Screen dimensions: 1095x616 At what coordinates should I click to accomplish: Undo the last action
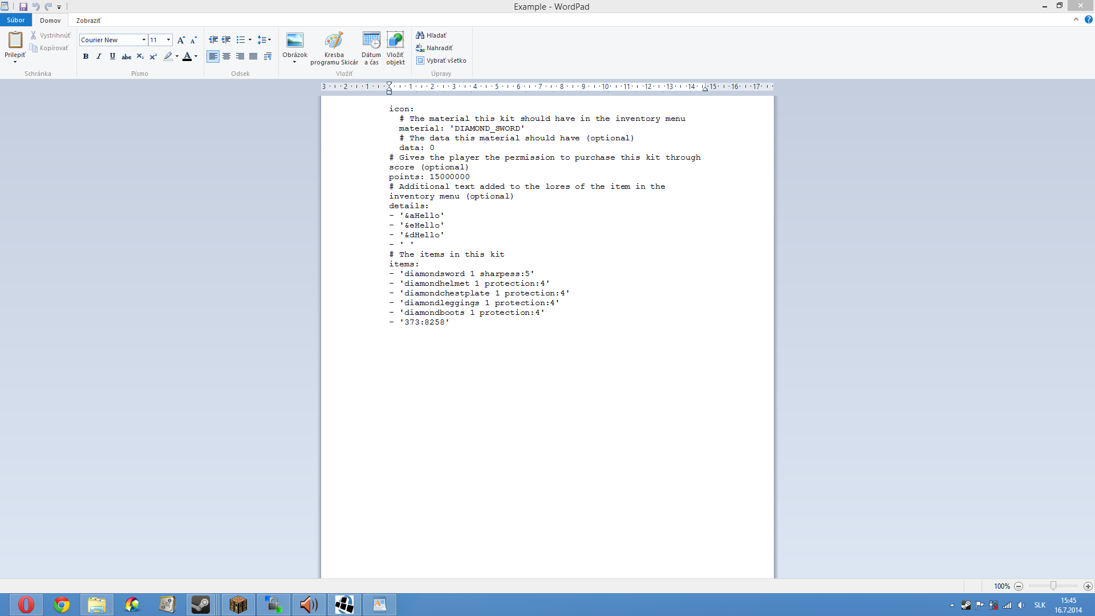point(36,7)
